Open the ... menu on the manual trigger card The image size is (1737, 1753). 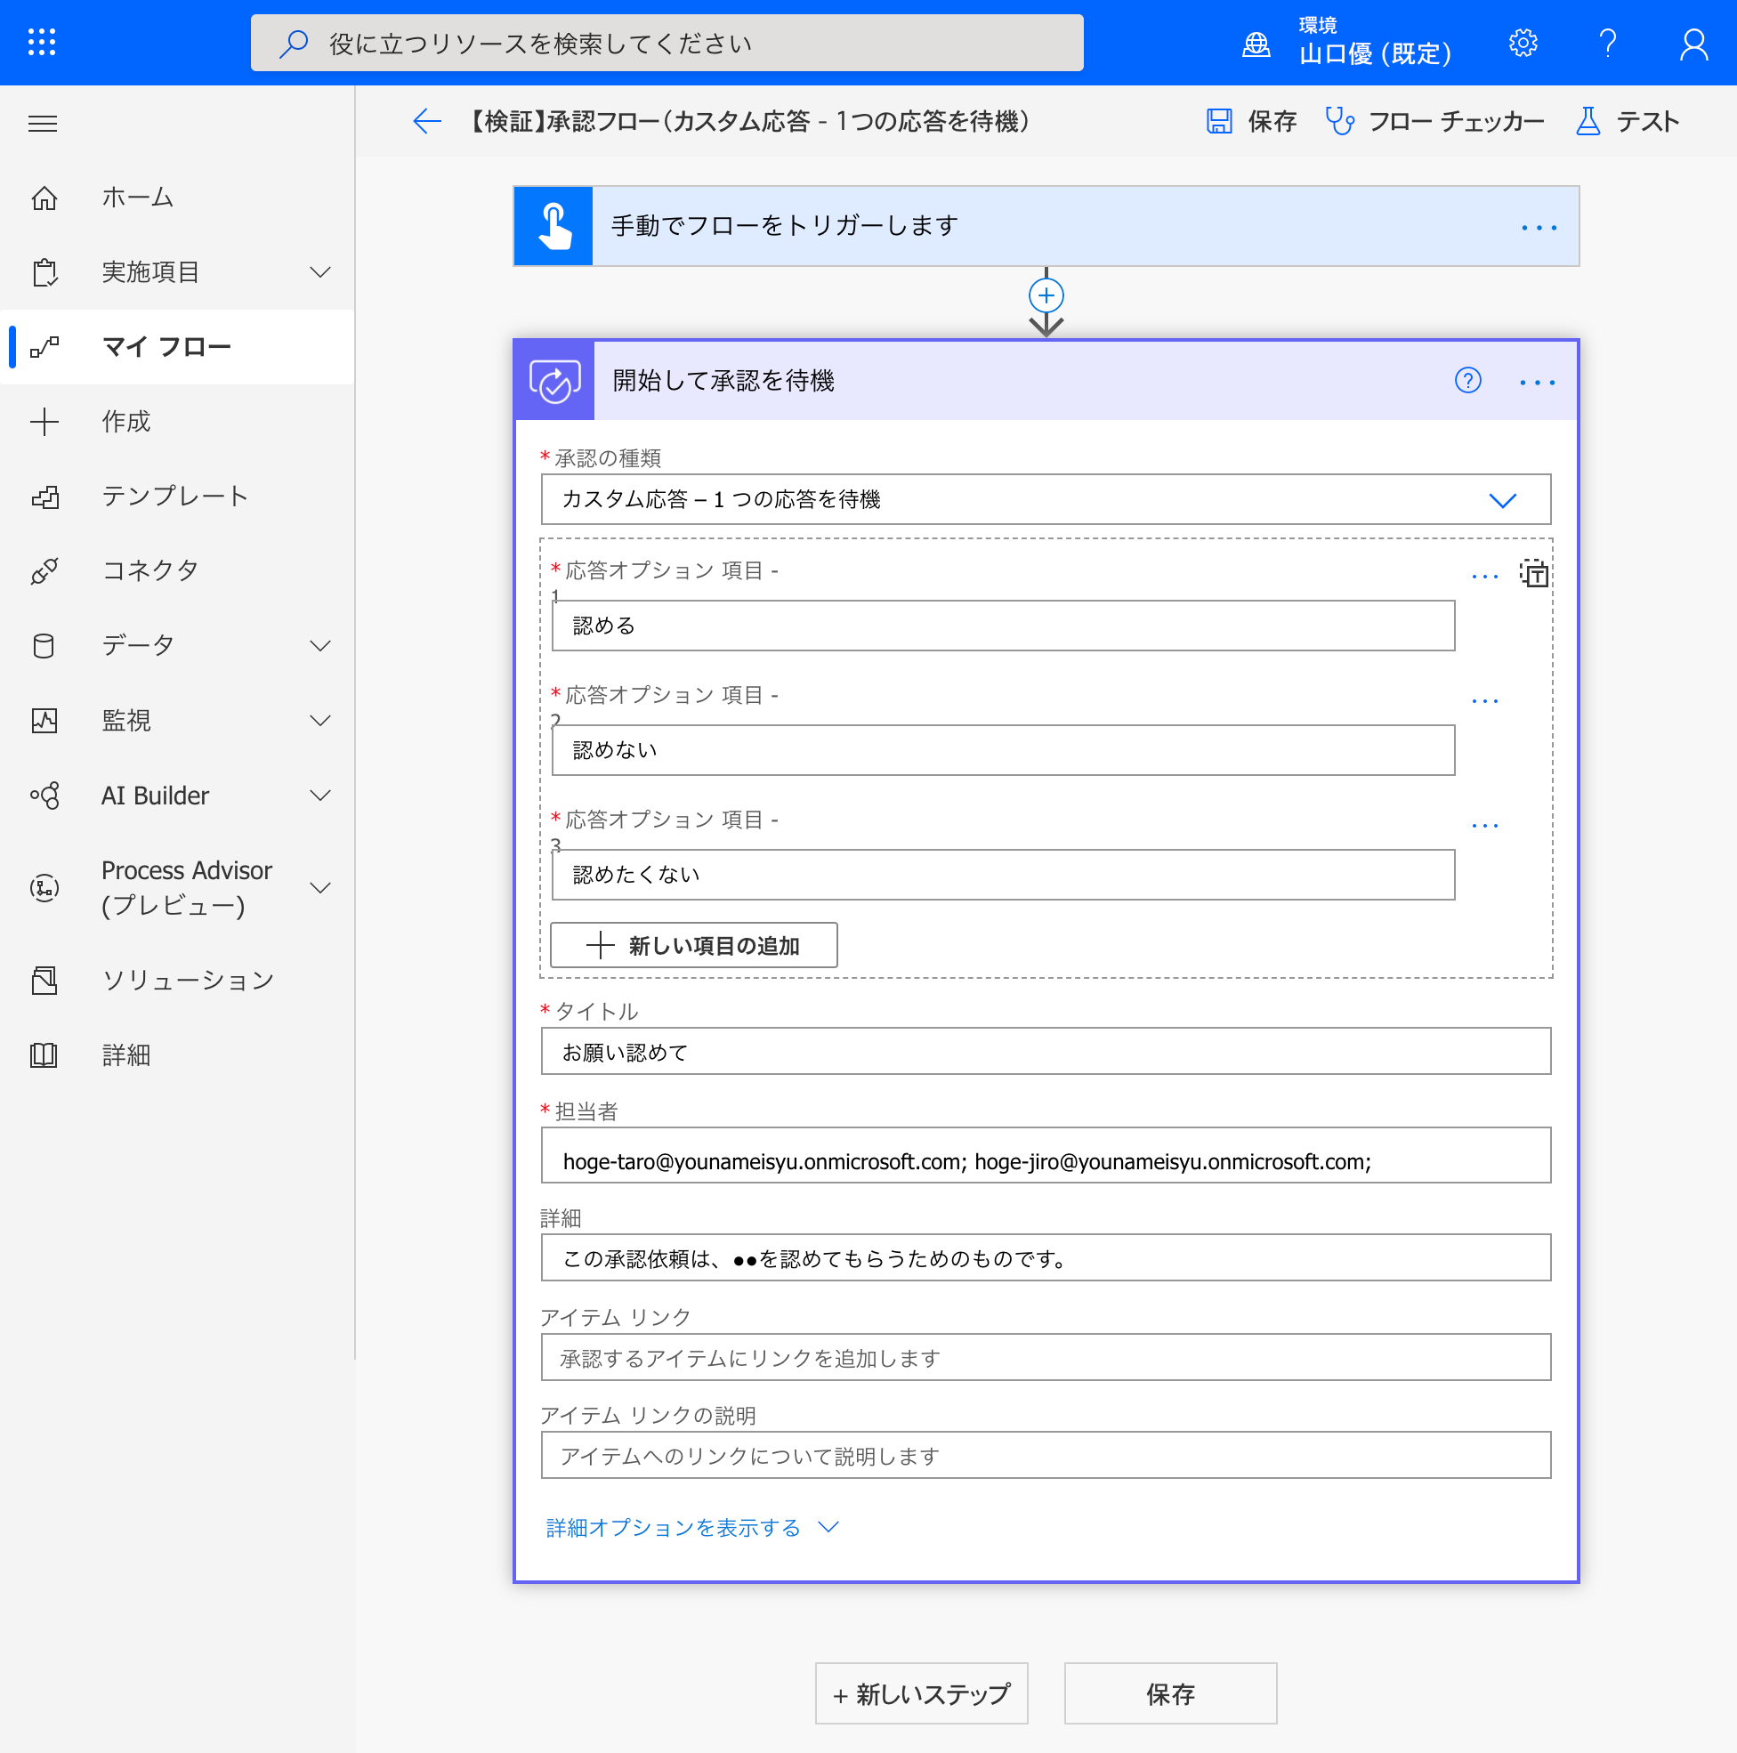coord(1539,227)
